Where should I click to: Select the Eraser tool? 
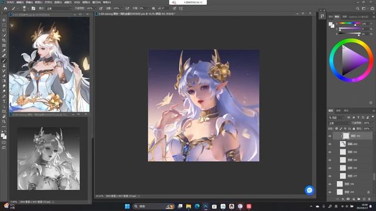(x=4, y=76)
